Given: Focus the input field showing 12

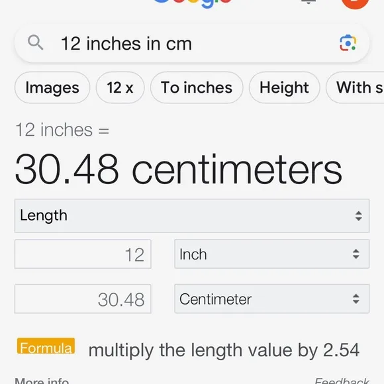Looking at the screenshot, I should (83, 254).
